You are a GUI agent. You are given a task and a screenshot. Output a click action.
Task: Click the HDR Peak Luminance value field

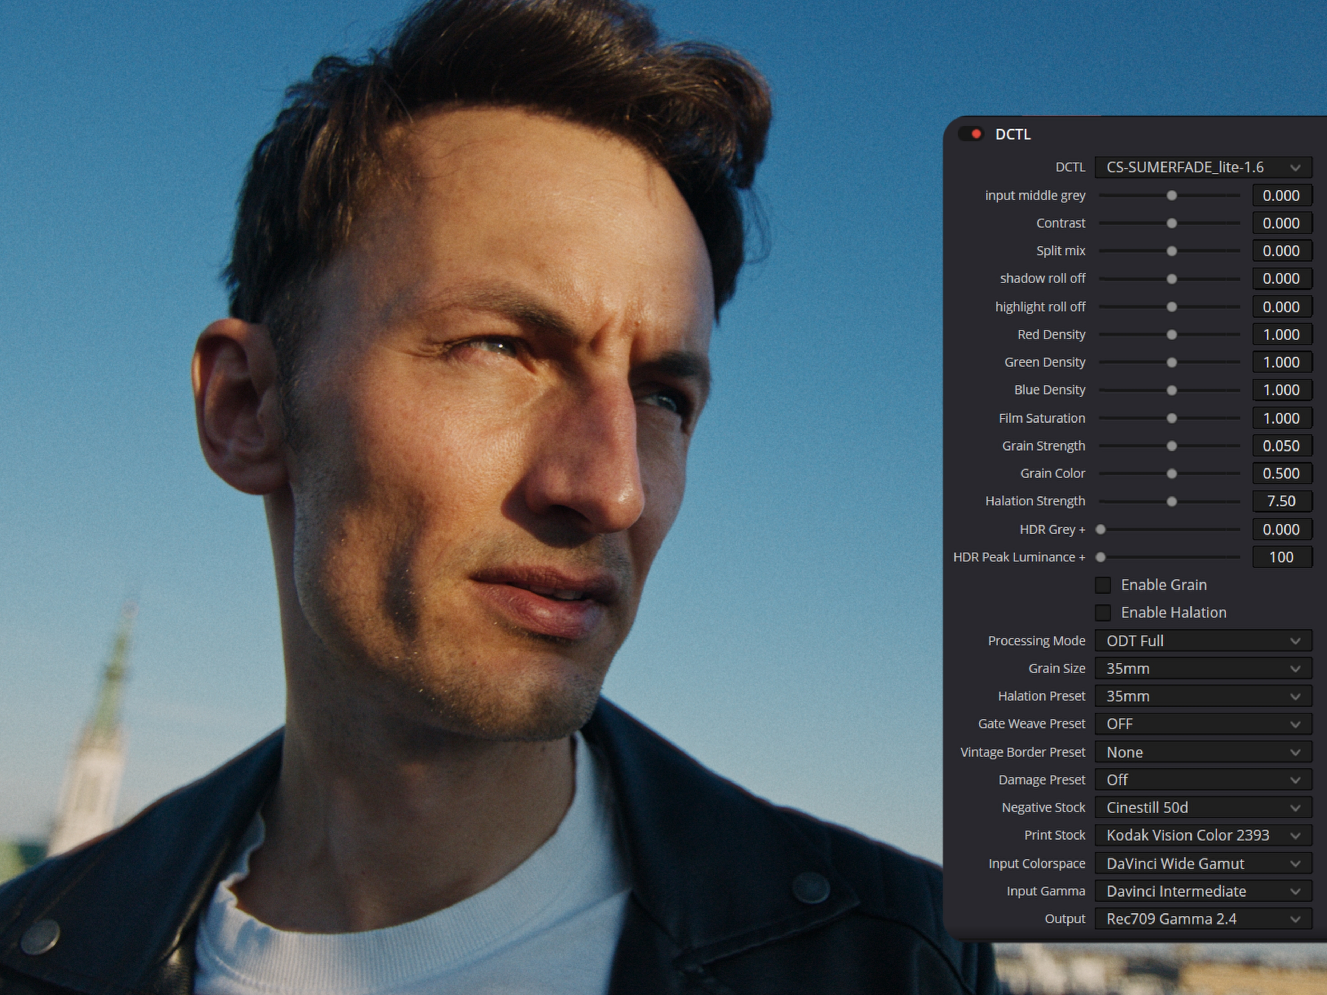coord(1281,557)
